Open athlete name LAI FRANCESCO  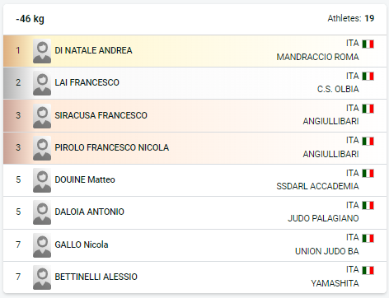[x=87, y=82]
